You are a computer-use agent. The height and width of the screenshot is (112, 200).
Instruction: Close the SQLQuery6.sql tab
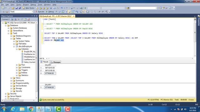(x=74, y=16)
